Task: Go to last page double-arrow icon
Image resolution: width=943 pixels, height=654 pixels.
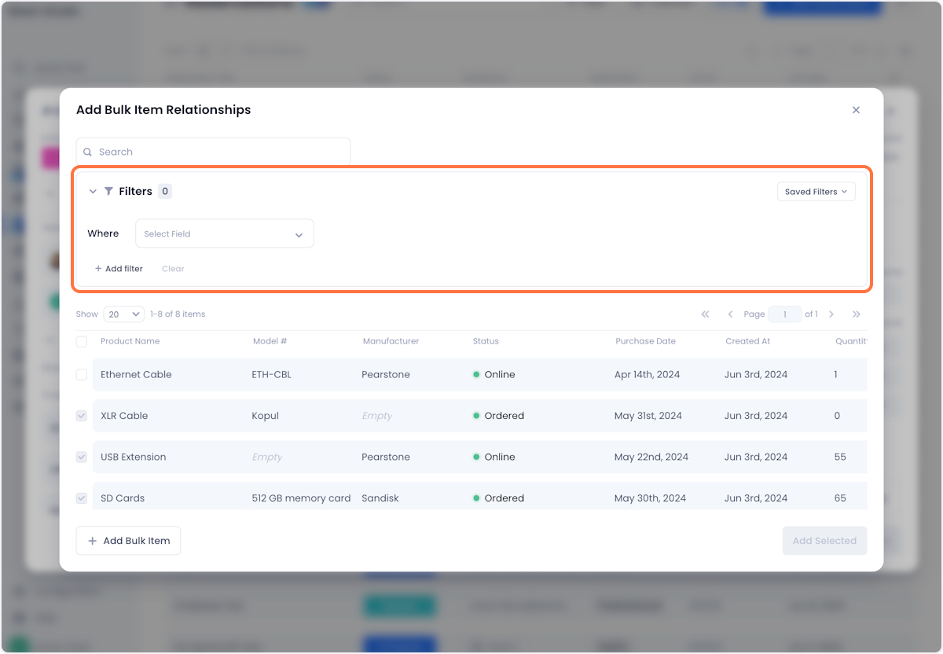Action: pyautogui.click(x=857, y=314)
